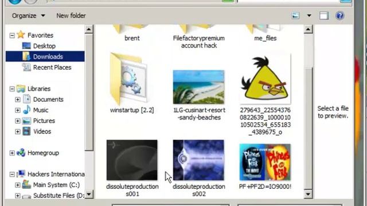Image resolution: width=367 pixels, height=206 pixels.
Task: Click the 1LG-cusinart-resort-sandy-beaches file name
Action: [199, 114]
